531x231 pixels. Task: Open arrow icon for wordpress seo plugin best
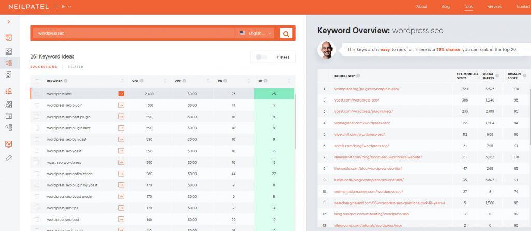pyautogui.click(x=121, y=128)
